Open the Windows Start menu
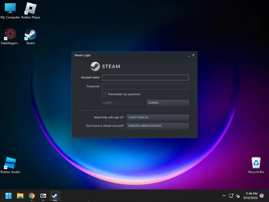Viewport: 269px width, 202px height. coord(8,196)
